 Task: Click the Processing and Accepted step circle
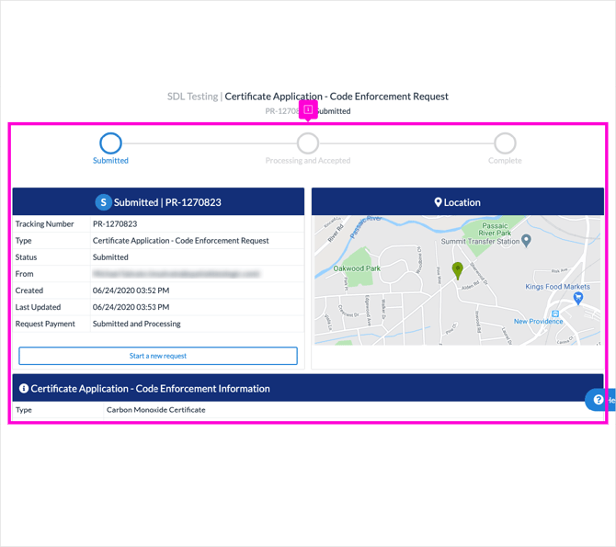pos(308,143)
